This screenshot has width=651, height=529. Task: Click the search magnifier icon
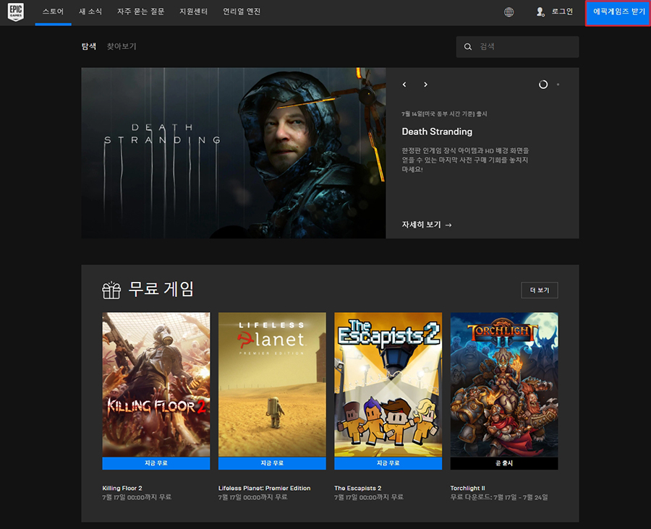point(468,47)
